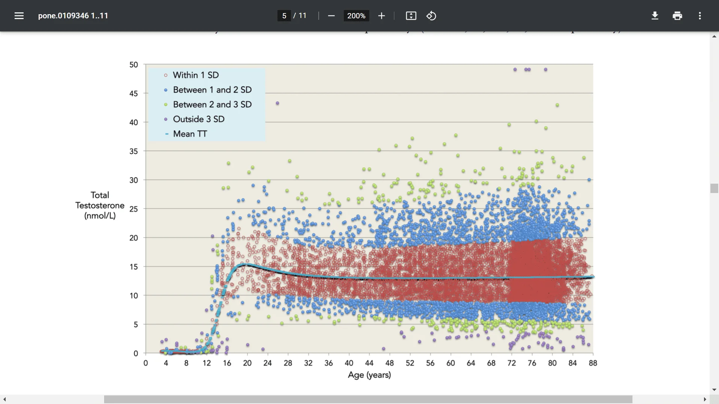This screenshot has width=719, height=404.
Task: Click the 'Outside 3 SD' legend entry
Action: [x=194, y=119]
